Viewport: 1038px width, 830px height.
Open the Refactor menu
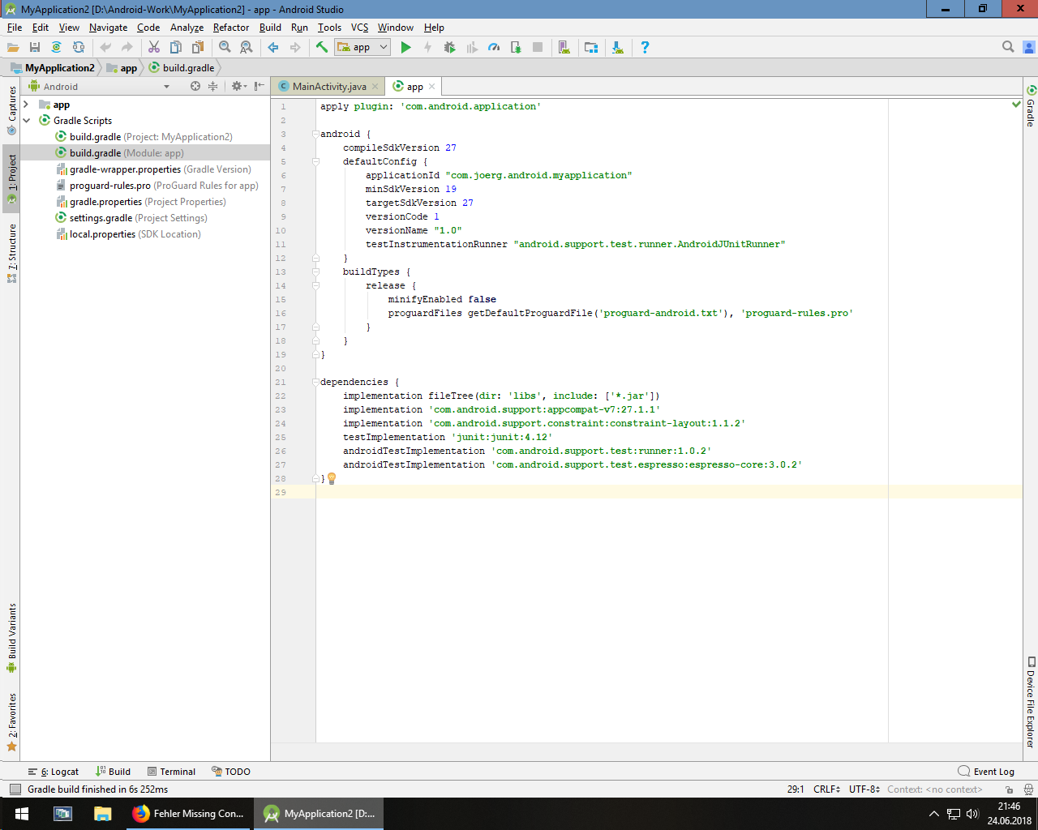(x=231, y=28)
